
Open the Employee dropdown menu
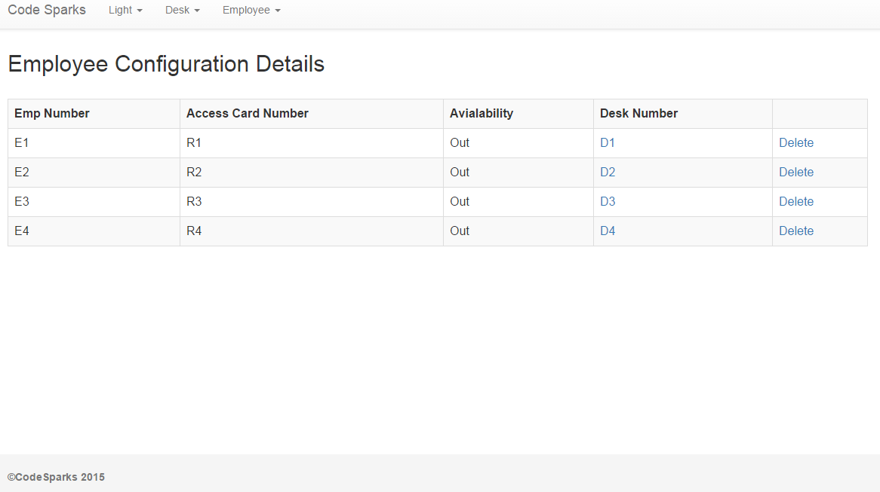251,11
